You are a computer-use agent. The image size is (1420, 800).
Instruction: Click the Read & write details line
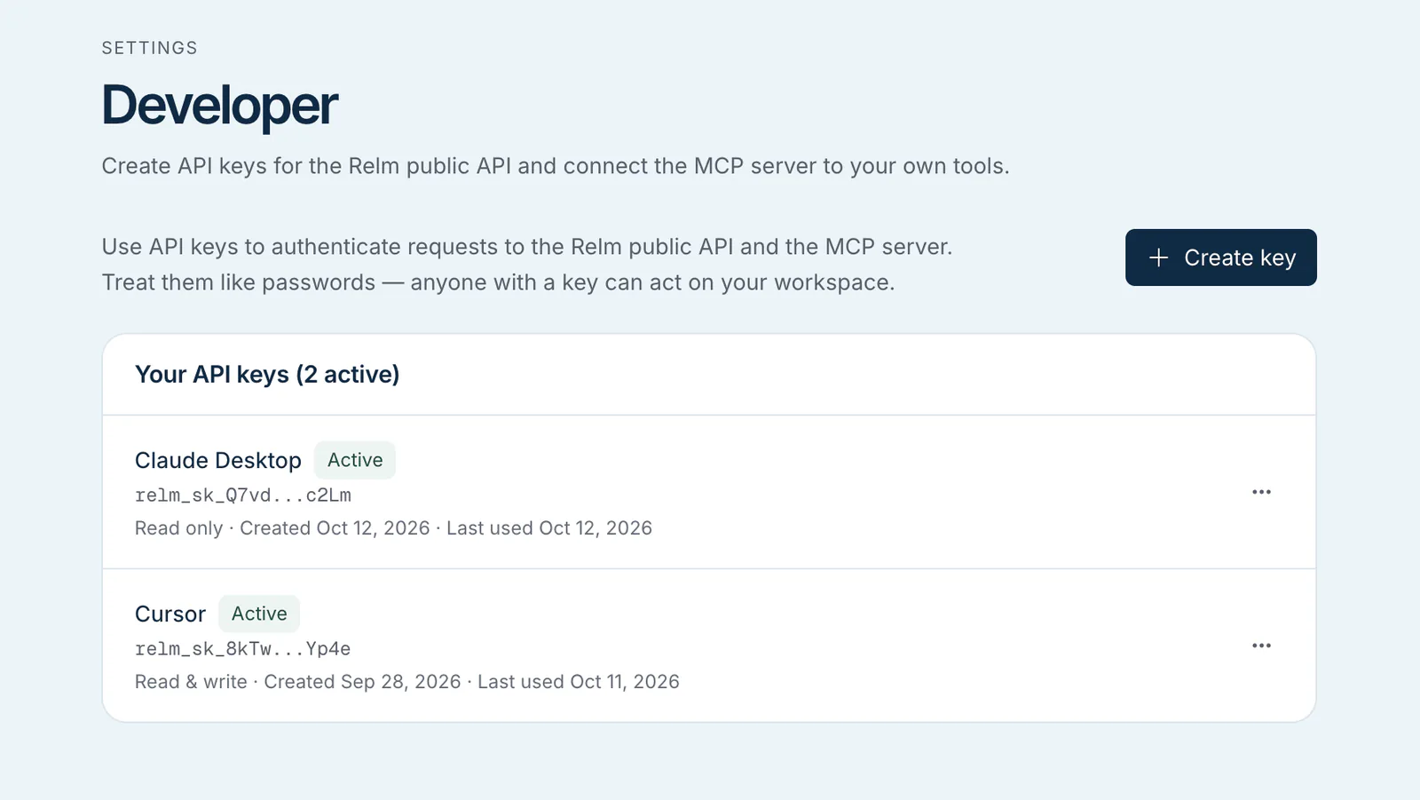point(407,682)
